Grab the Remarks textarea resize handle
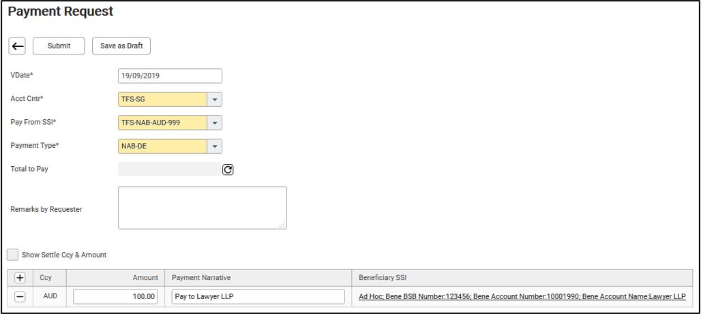701x314 pixels. (282, 225)
